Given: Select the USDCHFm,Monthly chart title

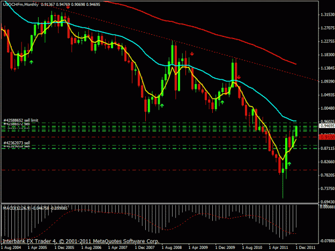Looking at the screenshot, I should (x=20, y=4).
